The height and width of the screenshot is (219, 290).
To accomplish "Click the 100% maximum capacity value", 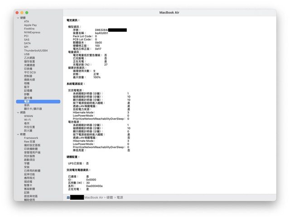I will pyautogui.click(x=97, y=77).
